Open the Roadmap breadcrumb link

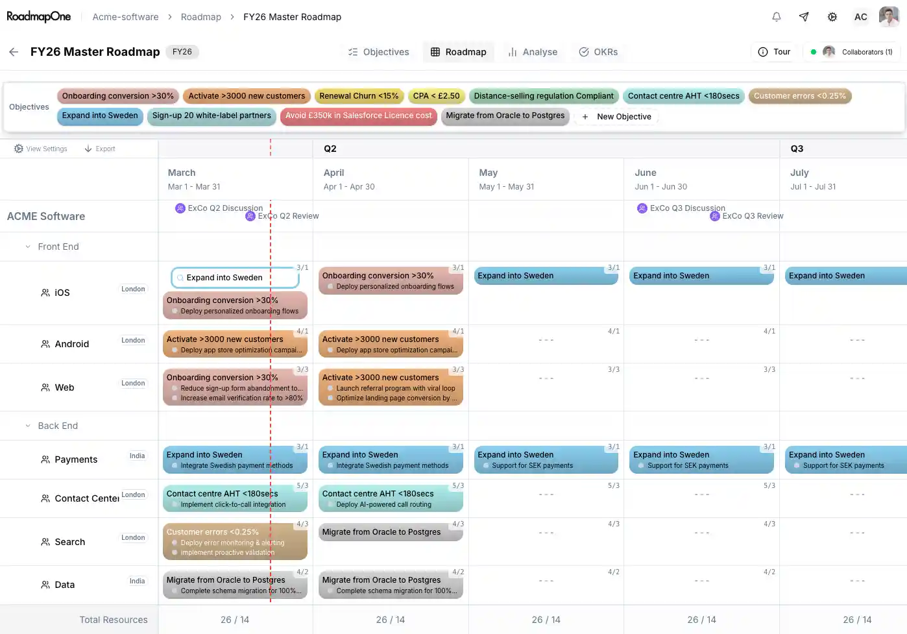(201, 17)
